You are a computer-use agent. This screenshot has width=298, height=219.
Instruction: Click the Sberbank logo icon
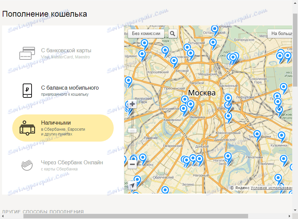(x=27, y=165)
